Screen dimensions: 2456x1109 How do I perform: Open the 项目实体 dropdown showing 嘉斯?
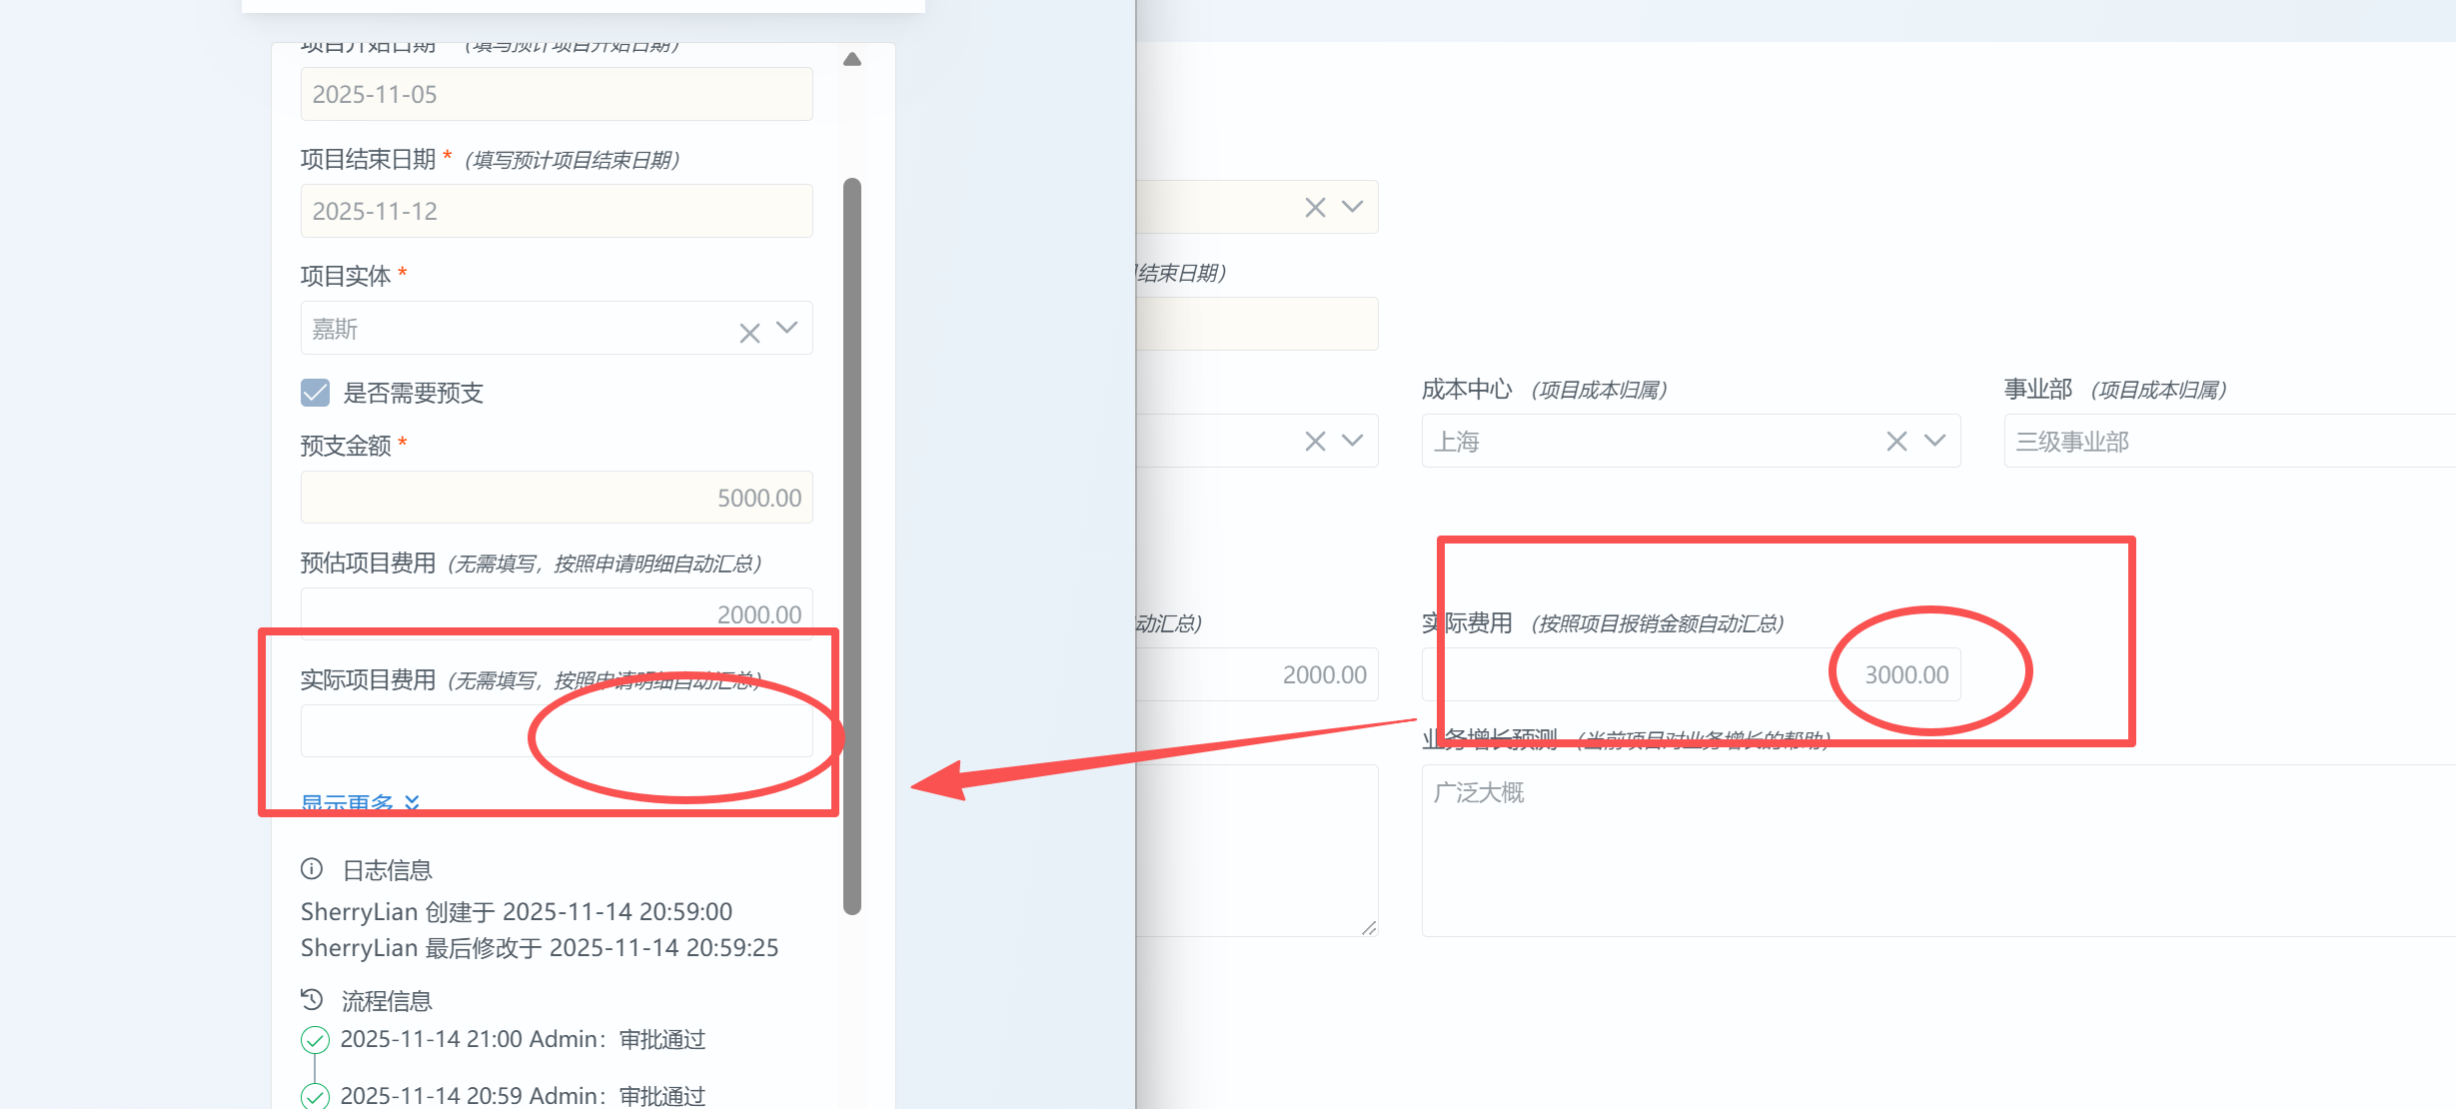(787, 328)
